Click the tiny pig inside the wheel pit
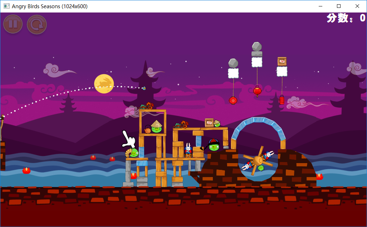Screen dimensions: 367x227 click(261, 168)
